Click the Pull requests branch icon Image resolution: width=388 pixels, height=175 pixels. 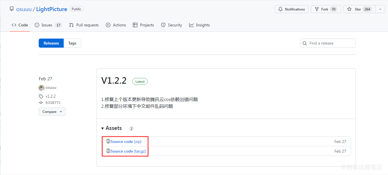tap(71, 25)
